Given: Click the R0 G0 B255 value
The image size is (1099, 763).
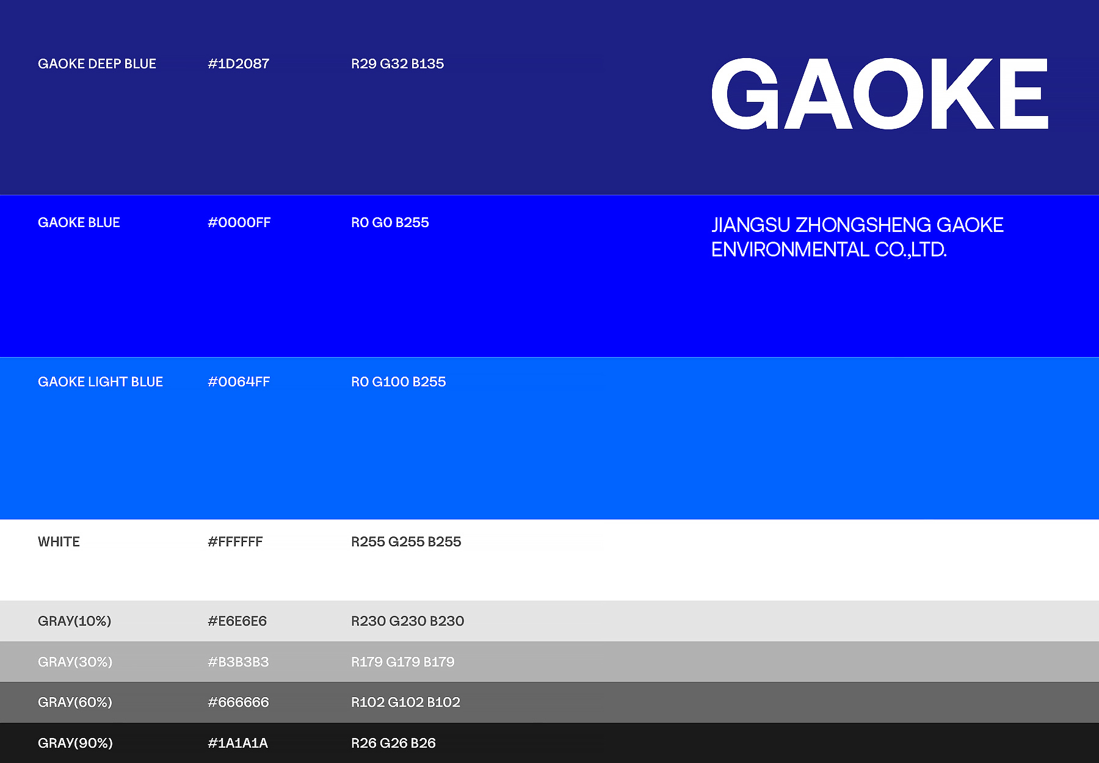Looking at the screenshot, I should [x=390, y=222].
